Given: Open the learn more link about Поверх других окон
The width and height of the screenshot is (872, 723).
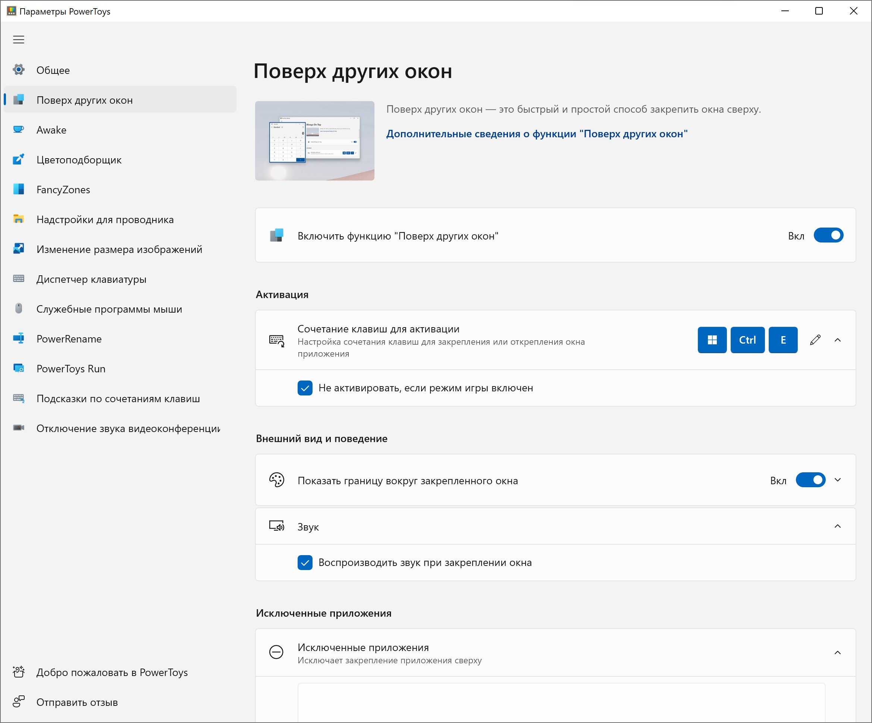Looking at the screenshot, I should [537, 134].
